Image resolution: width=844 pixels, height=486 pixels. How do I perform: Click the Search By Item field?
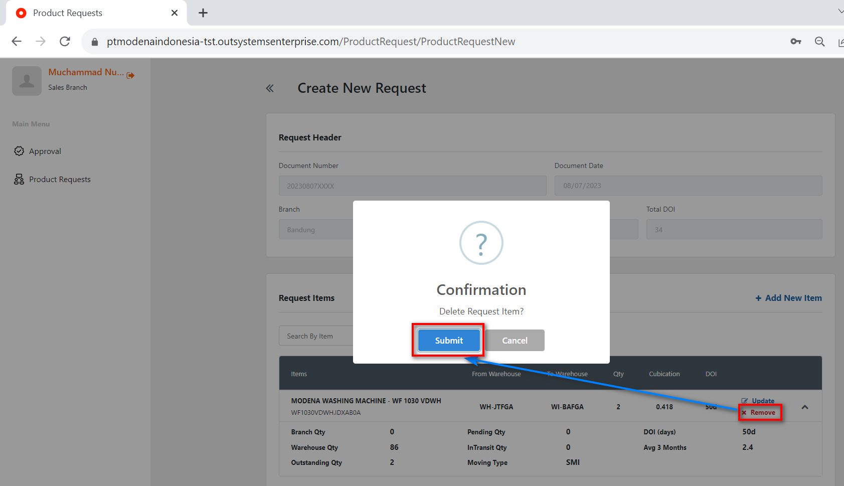tap(316, 336)
